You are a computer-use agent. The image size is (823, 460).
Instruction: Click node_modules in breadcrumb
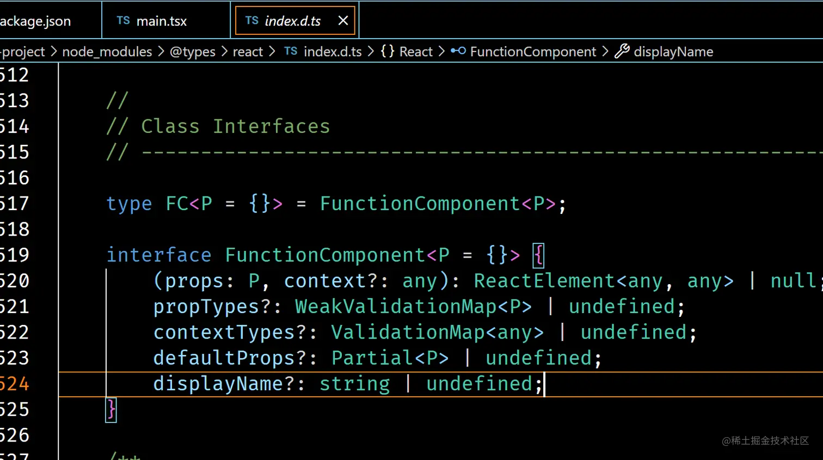coord(107,52)
